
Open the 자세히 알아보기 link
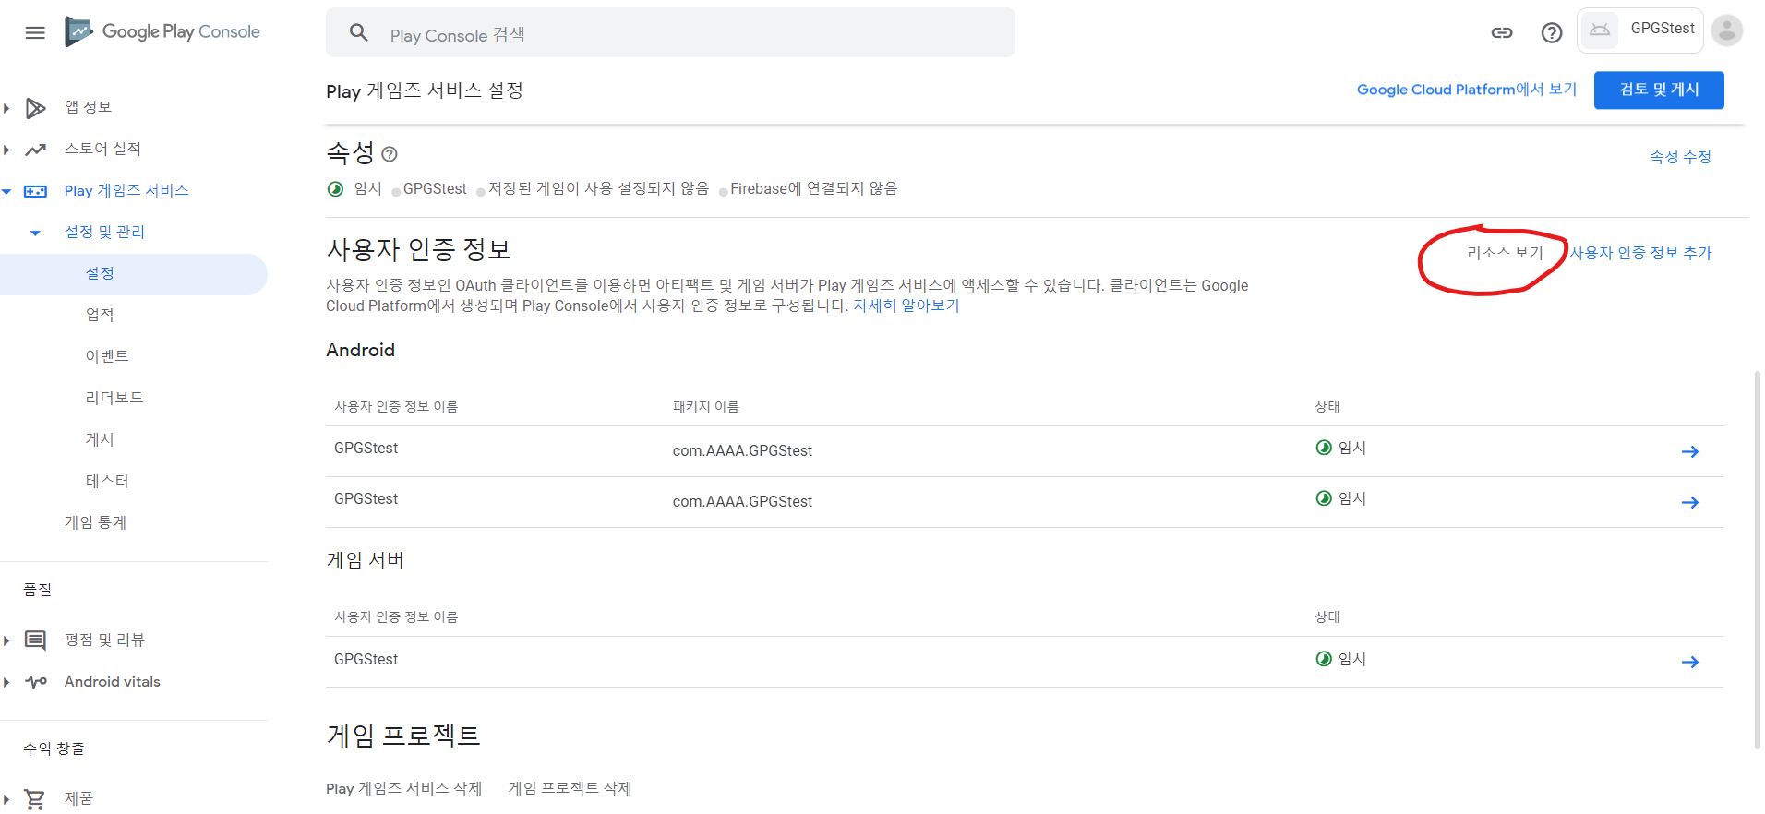(x=906, y=305)
